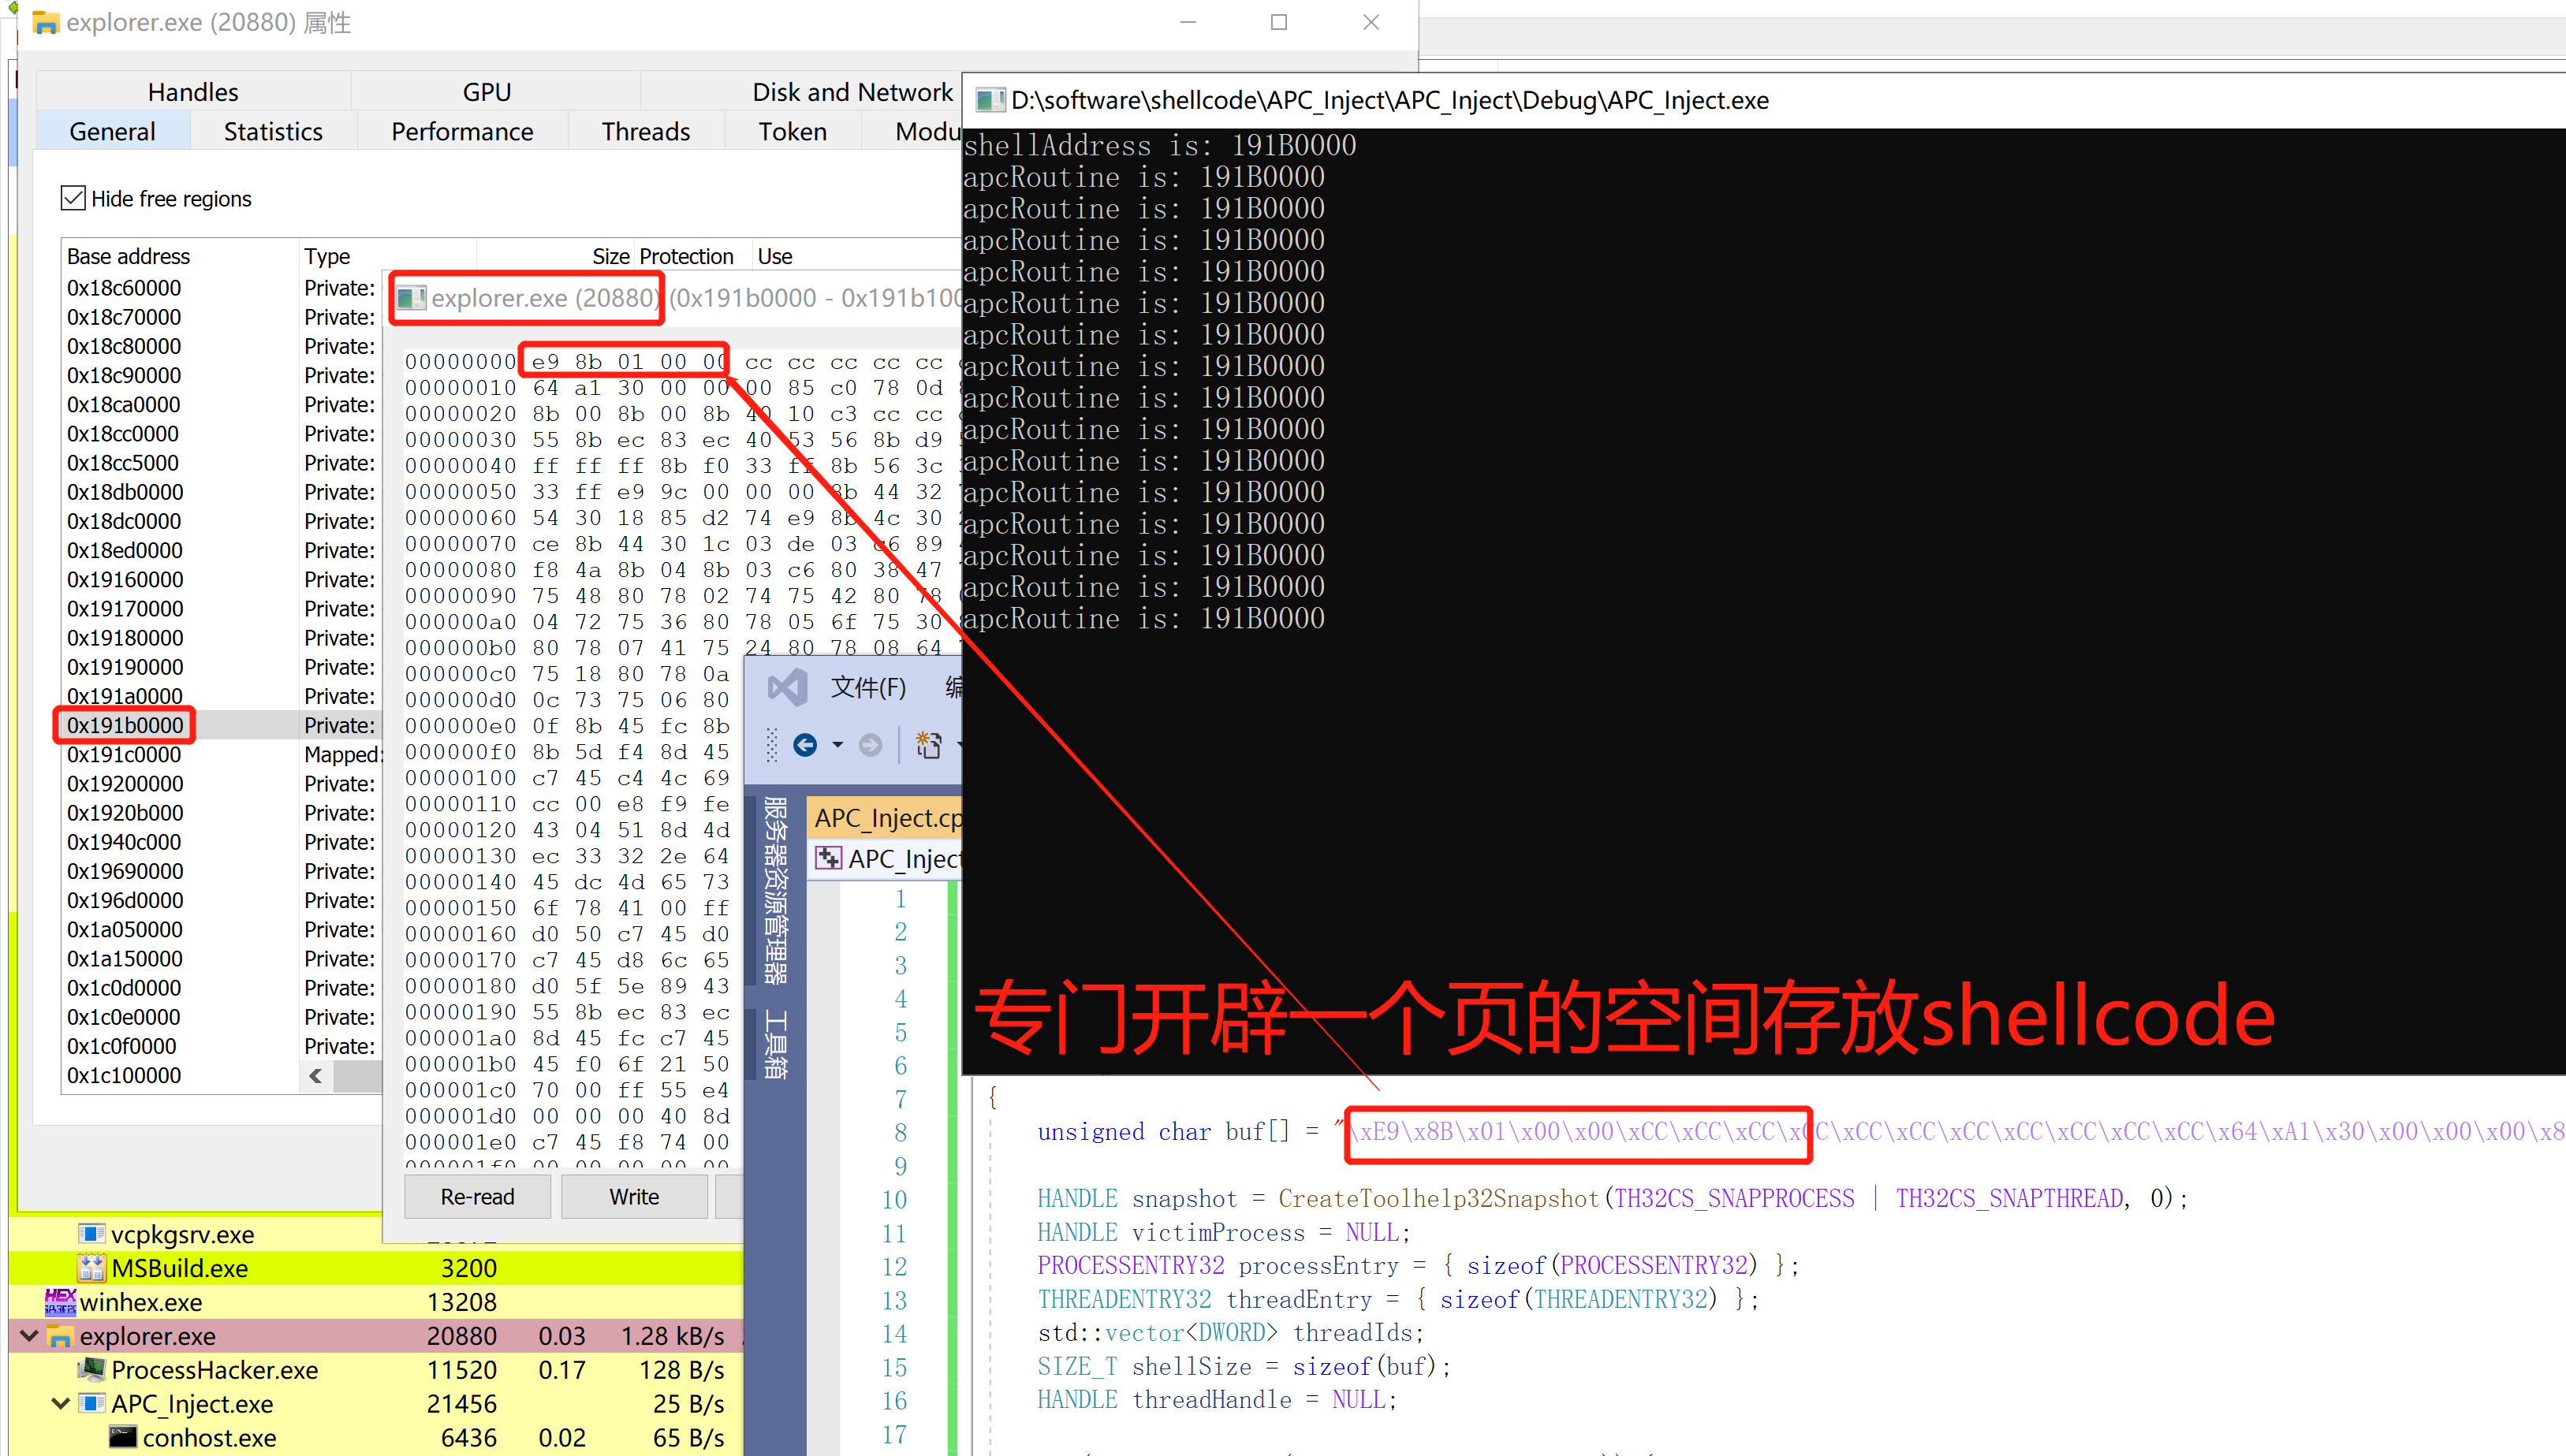This screenshot has width=2566, height=1456.
Task: Select the winhex.exe process row
Action: click(376, 1302)
